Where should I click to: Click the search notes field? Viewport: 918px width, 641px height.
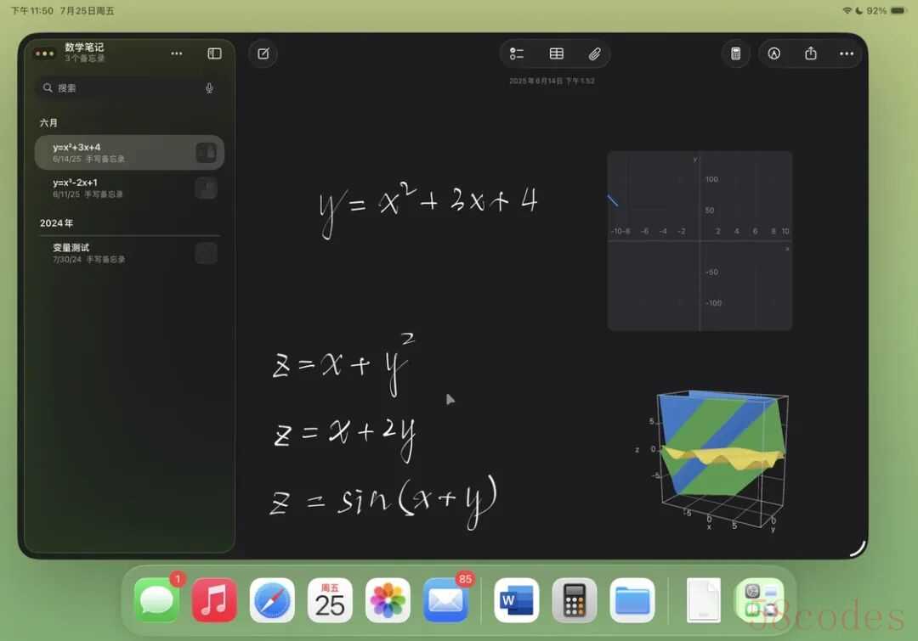pos(129,88)
